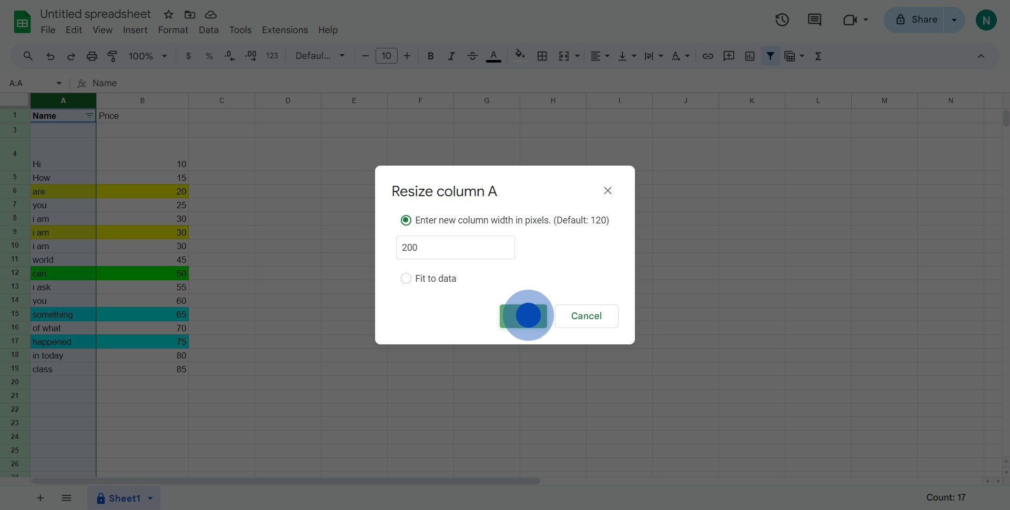Viewport: 1010px width, 510px height.
Task: Toggle bold formatting
Action: pos(430,56)
